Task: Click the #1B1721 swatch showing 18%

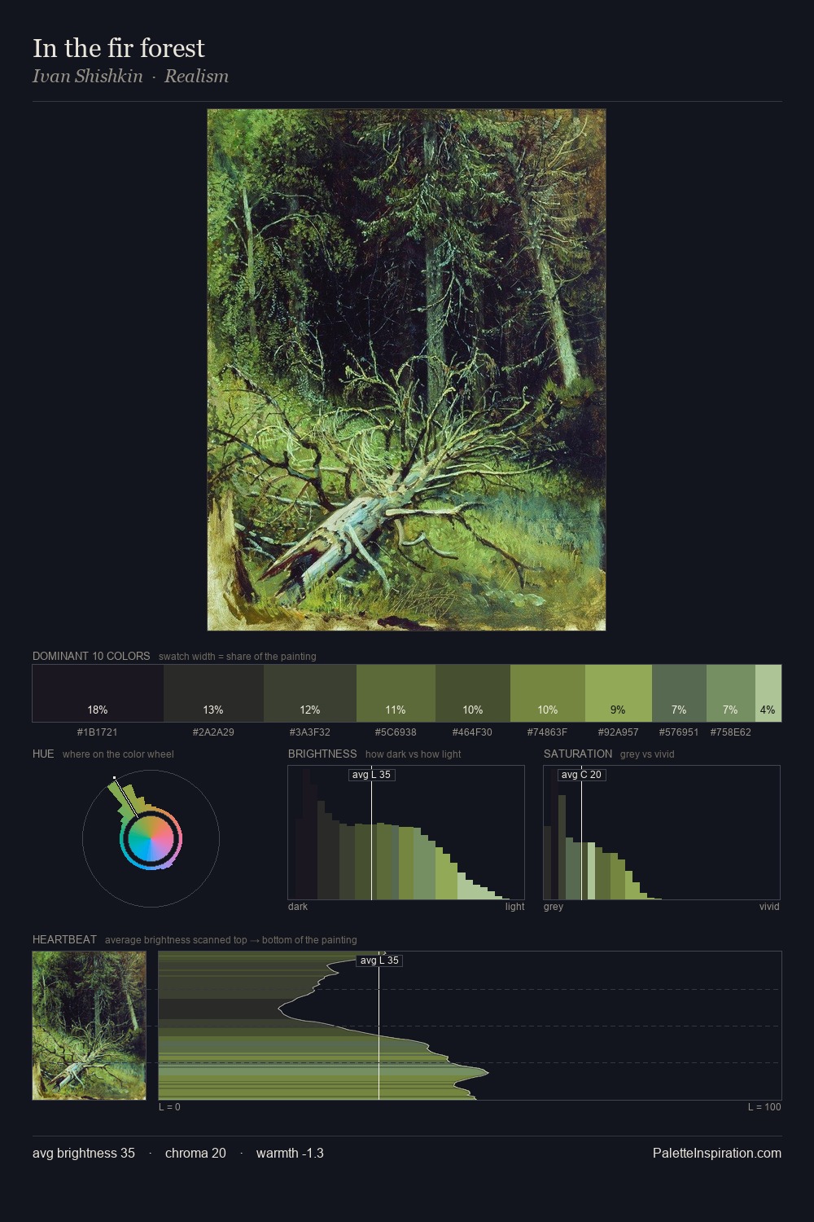Action: tap(98, 693)
